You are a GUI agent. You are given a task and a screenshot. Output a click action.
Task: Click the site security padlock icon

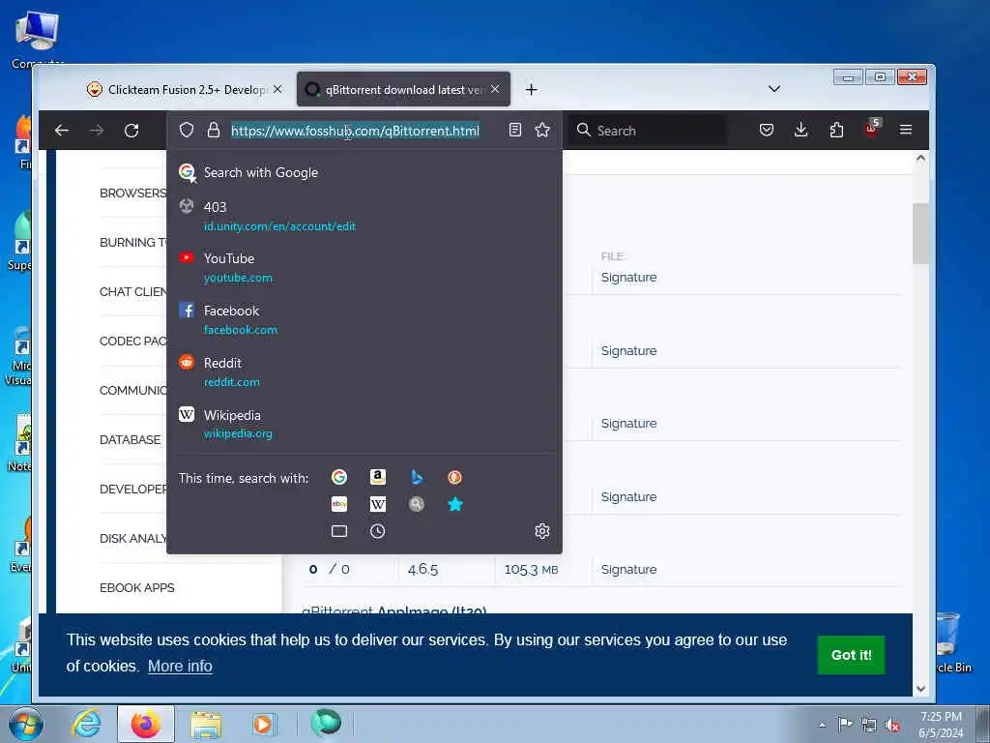tap(214, 131)
